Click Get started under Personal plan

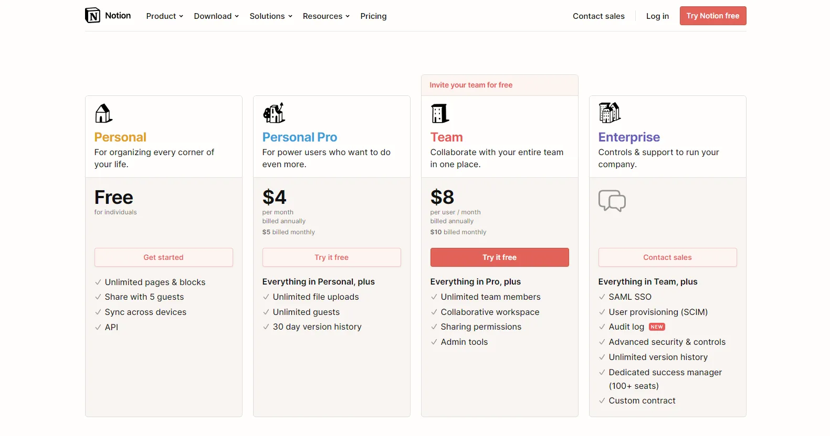[164, 257]
